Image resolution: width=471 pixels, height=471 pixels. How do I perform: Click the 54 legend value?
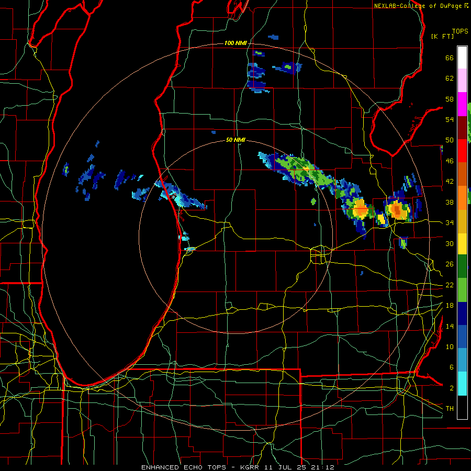pos(450,119)
